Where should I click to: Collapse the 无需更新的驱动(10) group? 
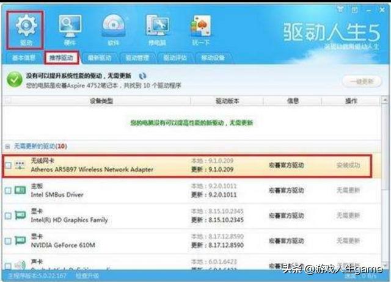pyautogui.click(x=7, y=146)
